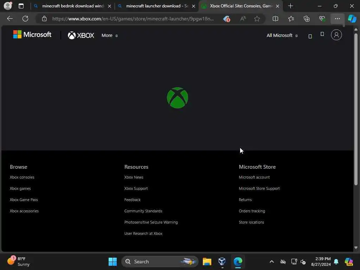Open File Explorer from the taskbar

pyautogui.click(x=207, y=262)
